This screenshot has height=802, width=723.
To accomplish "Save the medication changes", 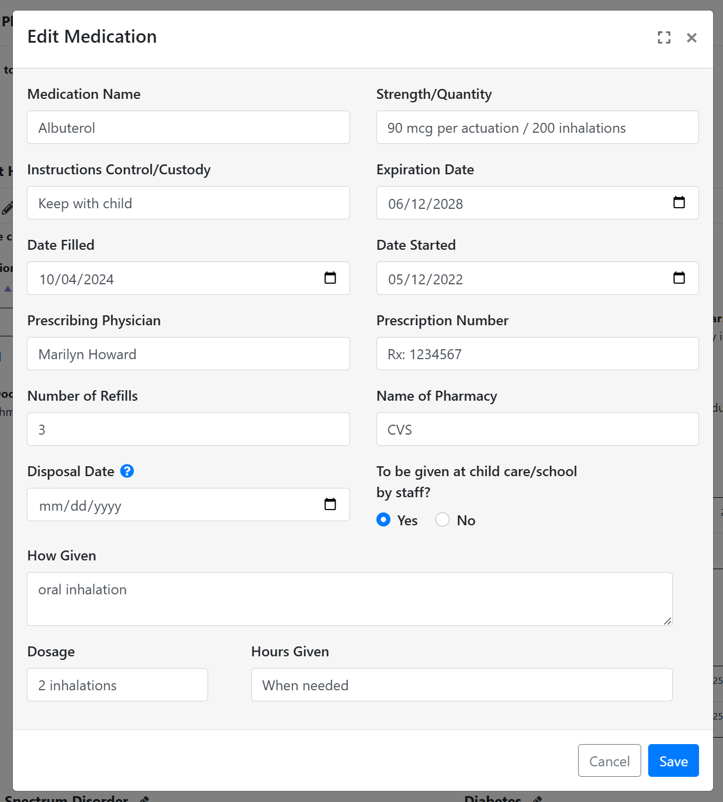I will [673, 760].
